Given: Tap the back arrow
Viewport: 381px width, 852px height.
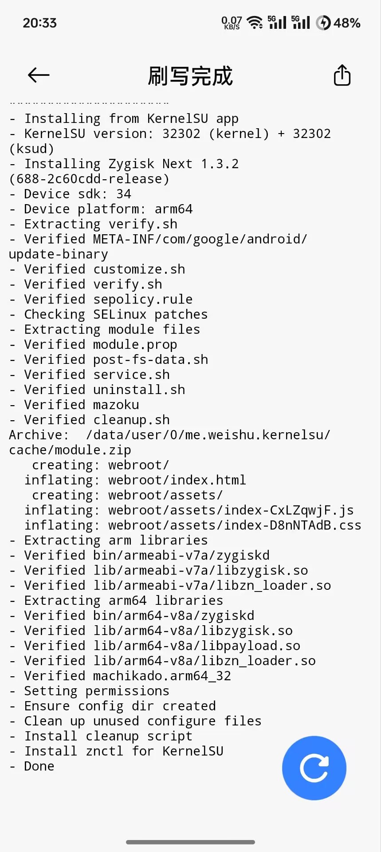Looking at the screenshot, I should 39,75.
